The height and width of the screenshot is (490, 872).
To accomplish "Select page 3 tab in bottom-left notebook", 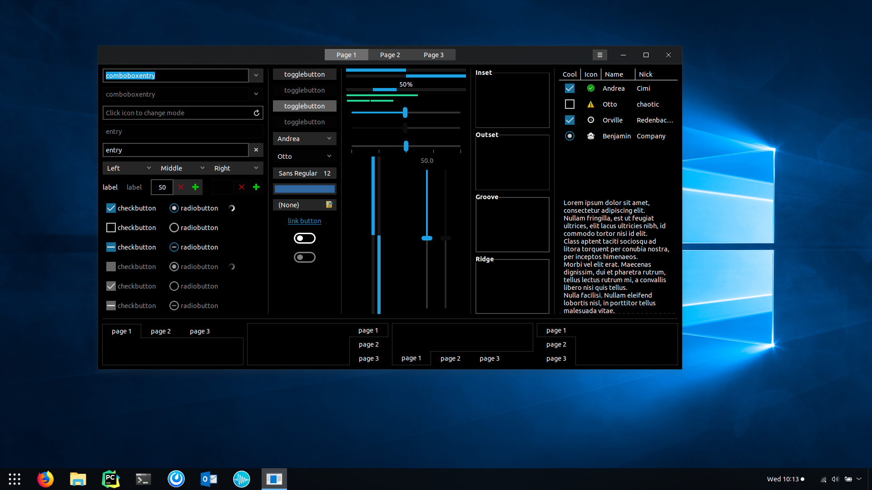I will 199,331.
